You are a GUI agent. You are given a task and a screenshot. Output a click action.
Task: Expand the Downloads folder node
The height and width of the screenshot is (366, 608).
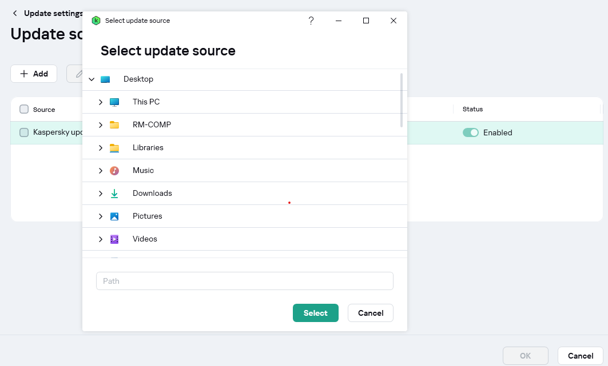pyautogui.click(x=101, y=194)
